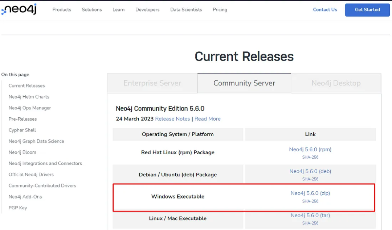
Task: Click the neo4j logo
Action: (x=19, y=9)
